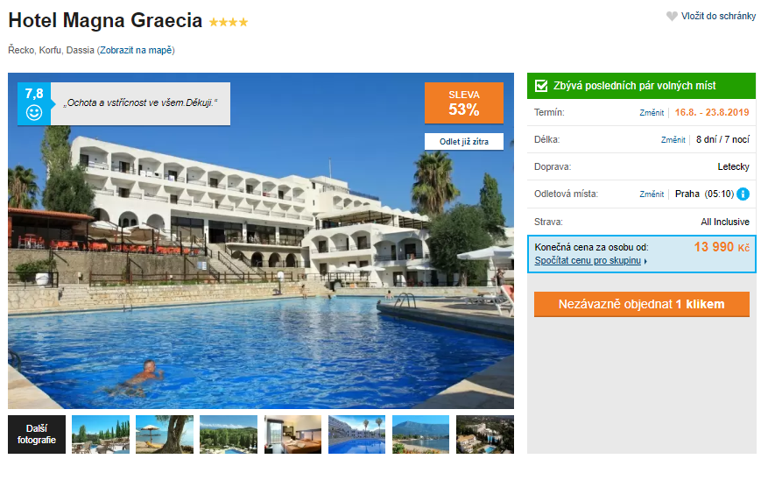Viewport: 768px width, 480px height.
Task: Open the blue info icon beside Praha departure
Action: click(743, 194)
